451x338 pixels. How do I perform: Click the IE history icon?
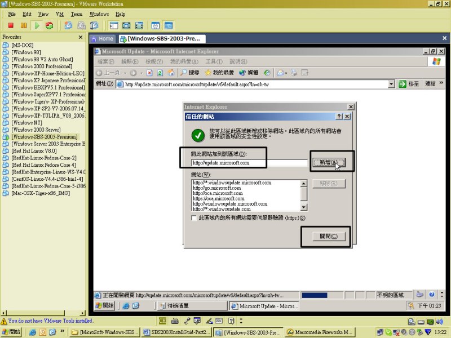[267, 73]
